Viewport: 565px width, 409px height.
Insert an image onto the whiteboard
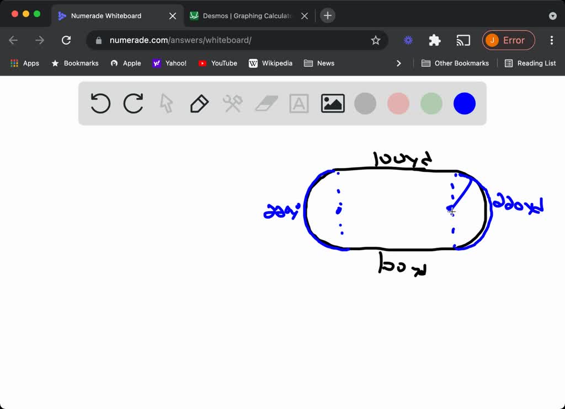point(333,104)
